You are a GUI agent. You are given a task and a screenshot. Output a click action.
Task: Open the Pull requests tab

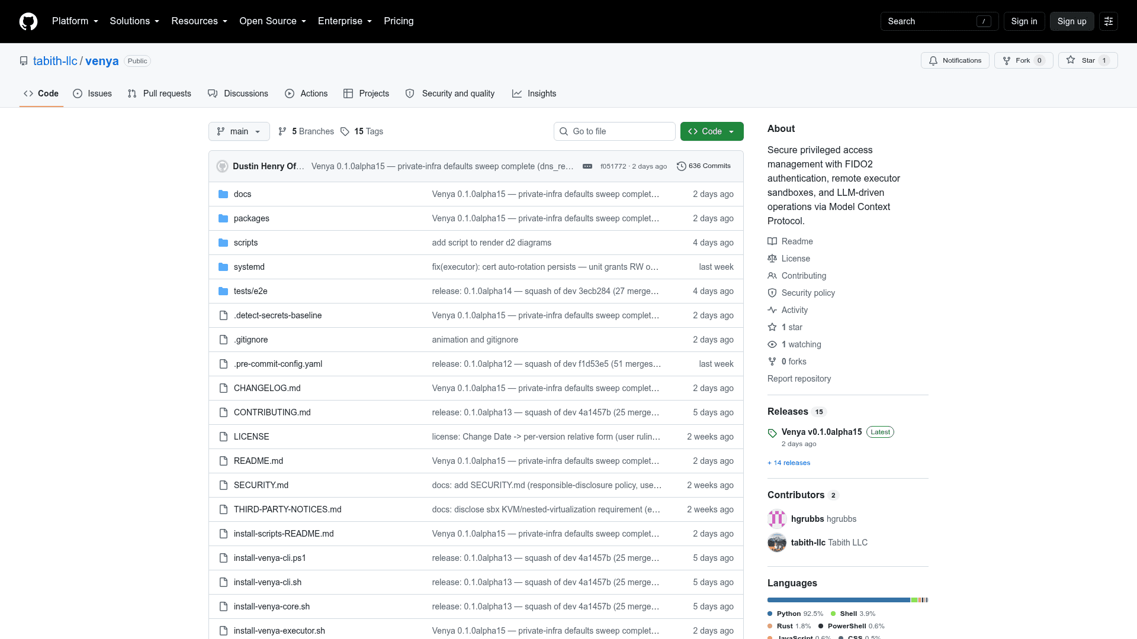click(159, 93)
